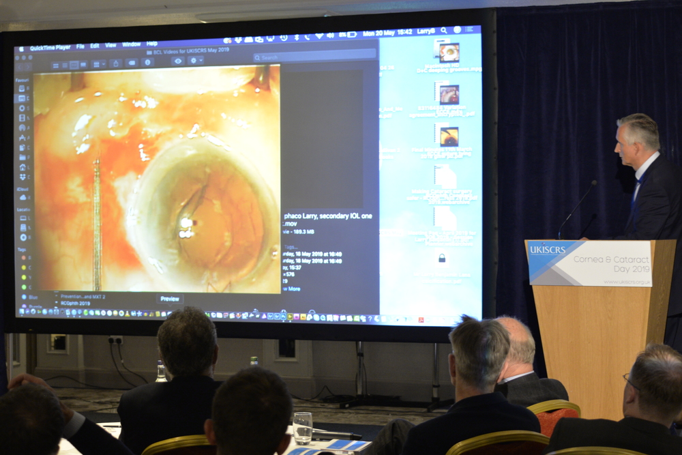
Task: Select the 'Final Minutes' desktop file thumbnail
Action: (449, 136)
